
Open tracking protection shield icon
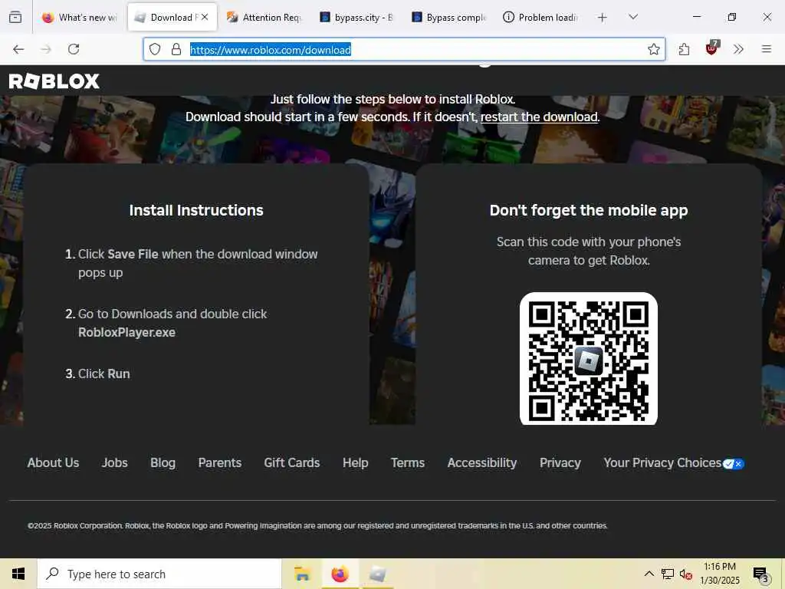[x=155, y=49]
